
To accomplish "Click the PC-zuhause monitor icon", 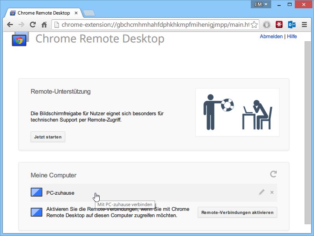I will pyautogui.click(x=37, y=192).
